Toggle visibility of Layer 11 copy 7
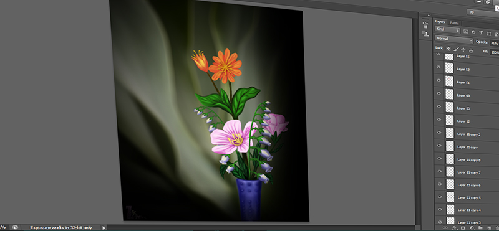Viewport: 499px width, 231px height. pos(440,171)
